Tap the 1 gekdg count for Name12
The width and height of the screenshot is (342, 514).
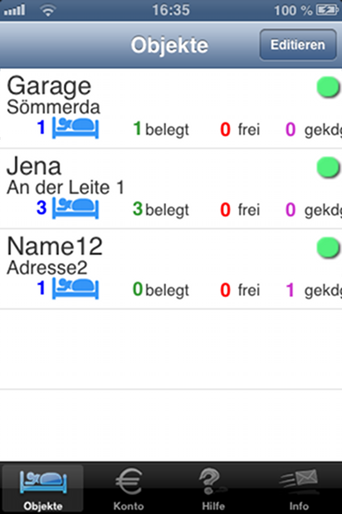(x=313, y=290)
